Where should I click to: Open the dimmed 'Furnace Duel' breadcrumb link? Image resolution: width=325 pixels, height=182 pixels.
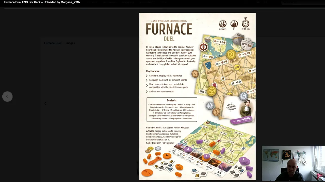(53, 43)
